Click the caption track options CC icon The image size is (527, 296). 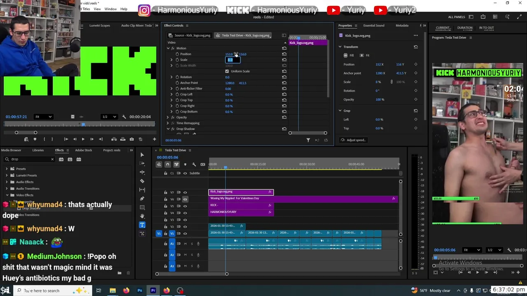(x=203, y=164)
